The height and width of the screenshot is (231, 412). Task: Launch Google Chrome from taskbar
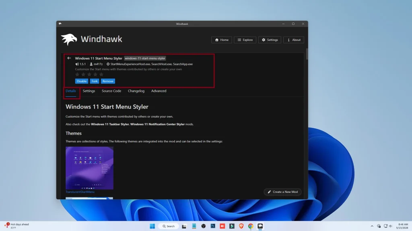pyautogui.click(x=251, y=226)
